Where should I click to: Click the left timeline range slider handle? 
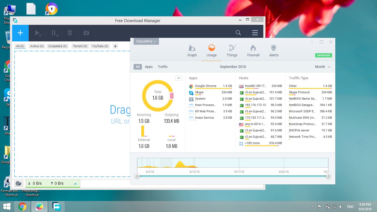(x=137, y=176)
